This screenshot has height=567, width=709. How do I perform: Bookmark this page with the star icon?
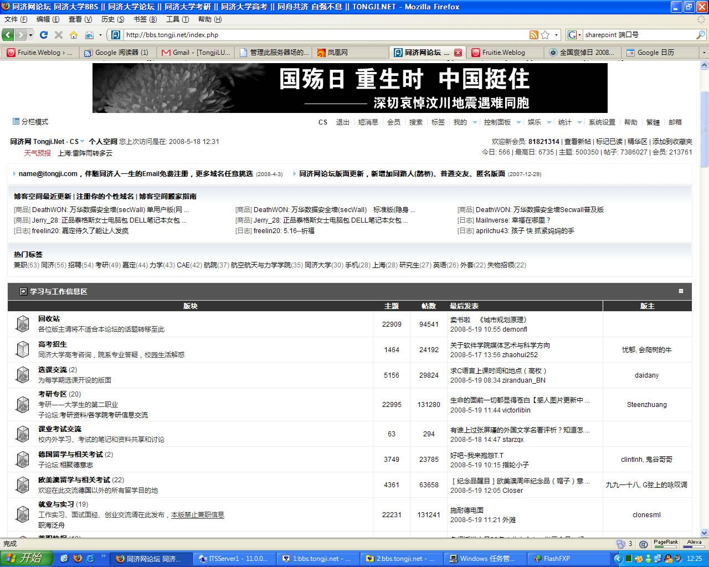545,35
